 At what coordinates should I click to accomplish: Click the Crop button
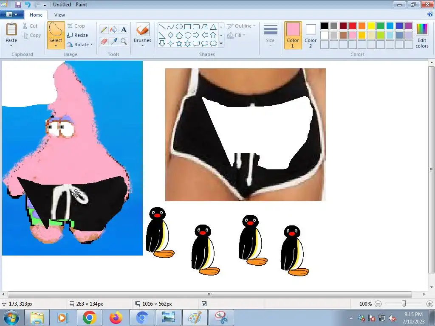point(76,26)
